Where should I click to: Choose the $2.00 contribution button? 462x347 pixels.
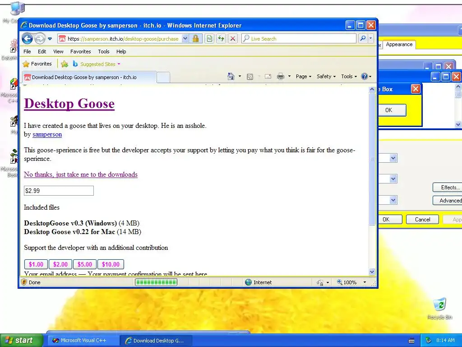click(x=60, y=264)
